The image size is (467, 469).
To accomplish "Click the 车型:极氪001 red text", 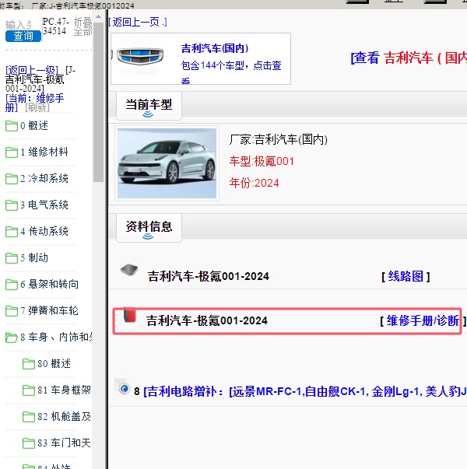I will (x=262, y=162).
